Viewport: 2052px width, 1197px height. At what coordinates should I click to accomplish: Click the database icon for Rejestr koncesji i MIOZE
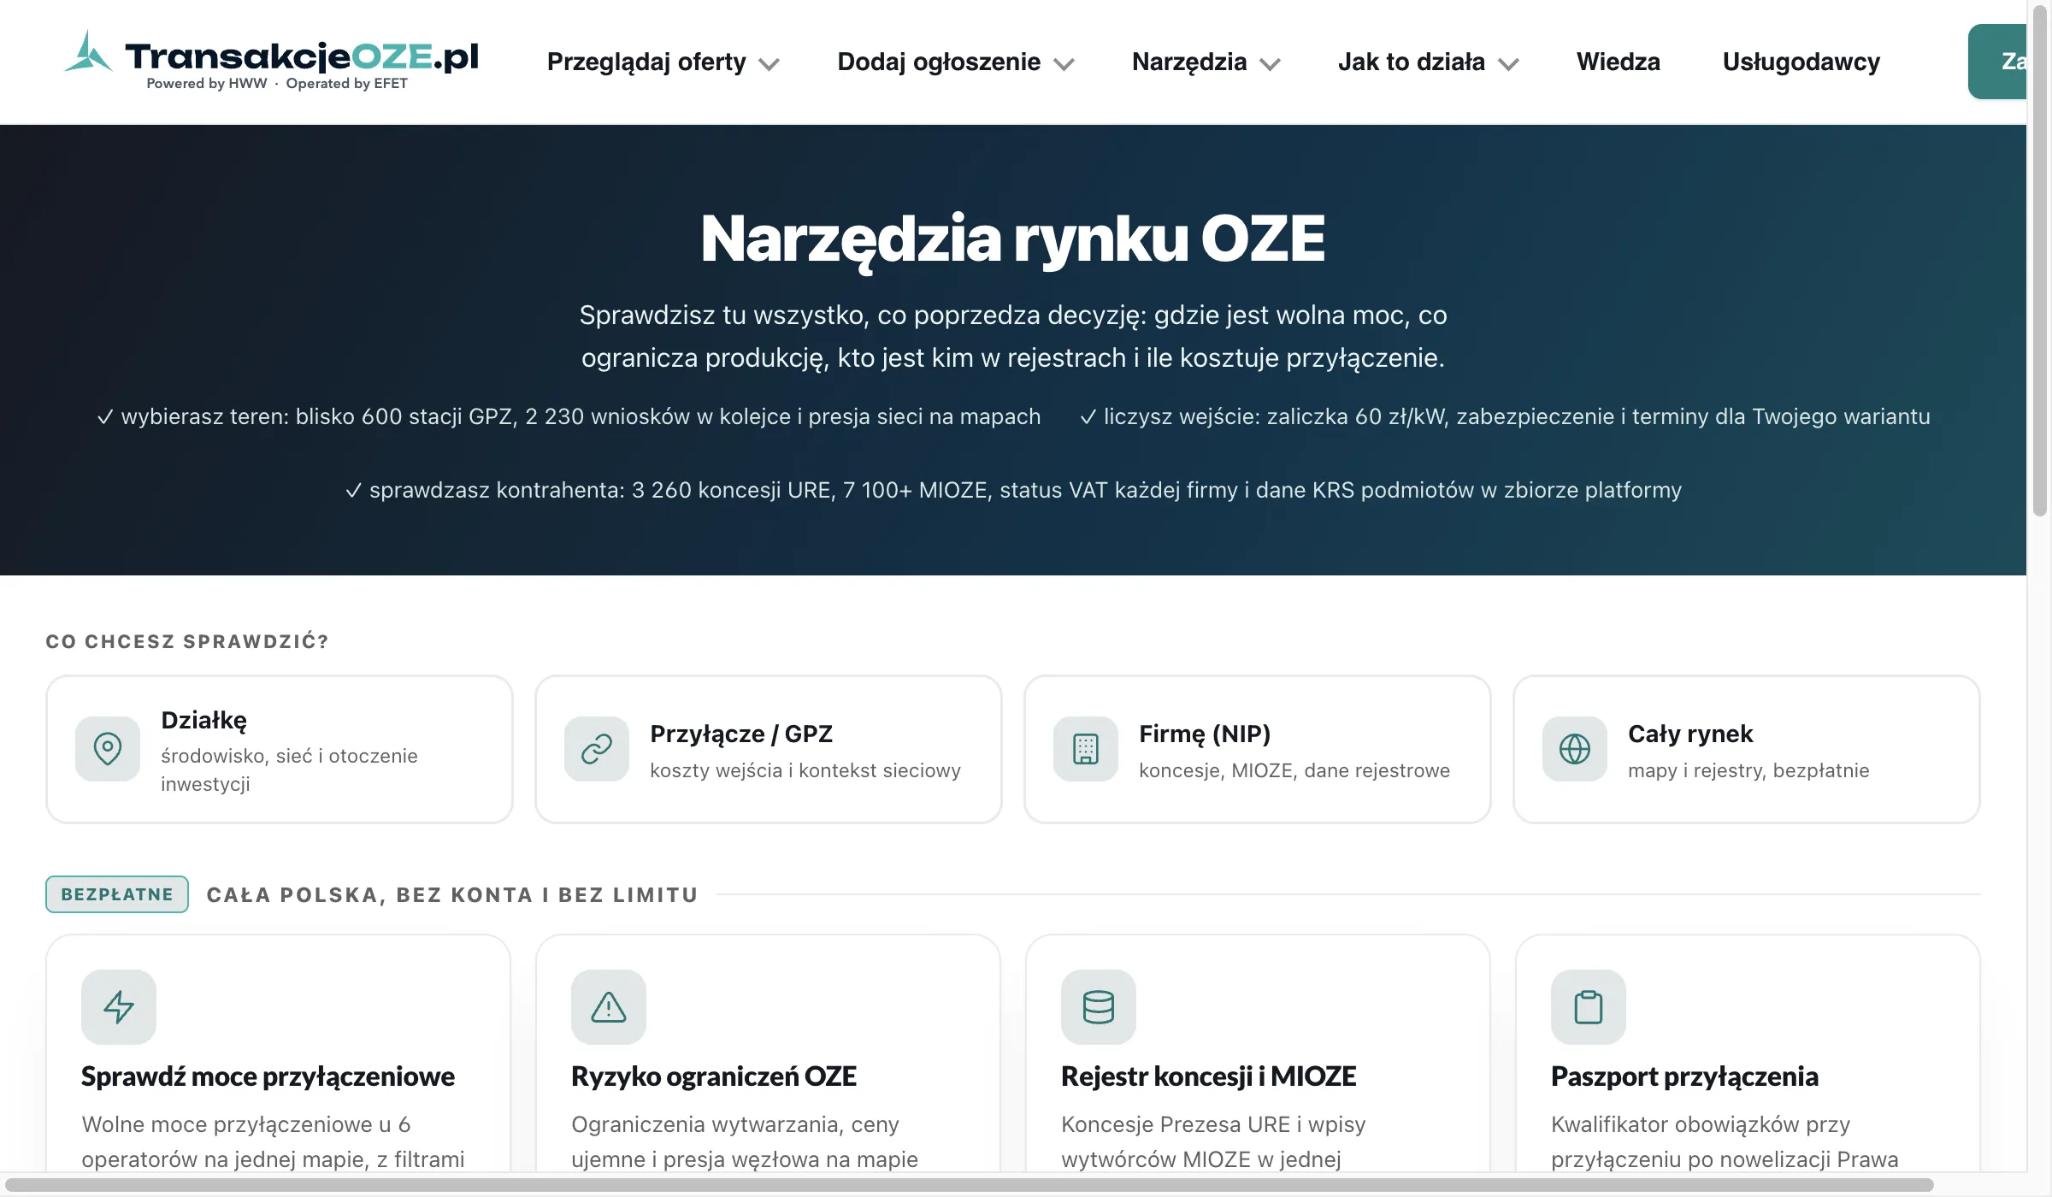pyautogui.click(x=1099, y=1006)
